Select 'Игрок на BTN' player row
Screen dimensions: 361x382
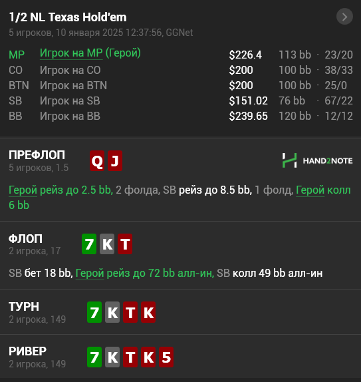[x=181, y=85]
